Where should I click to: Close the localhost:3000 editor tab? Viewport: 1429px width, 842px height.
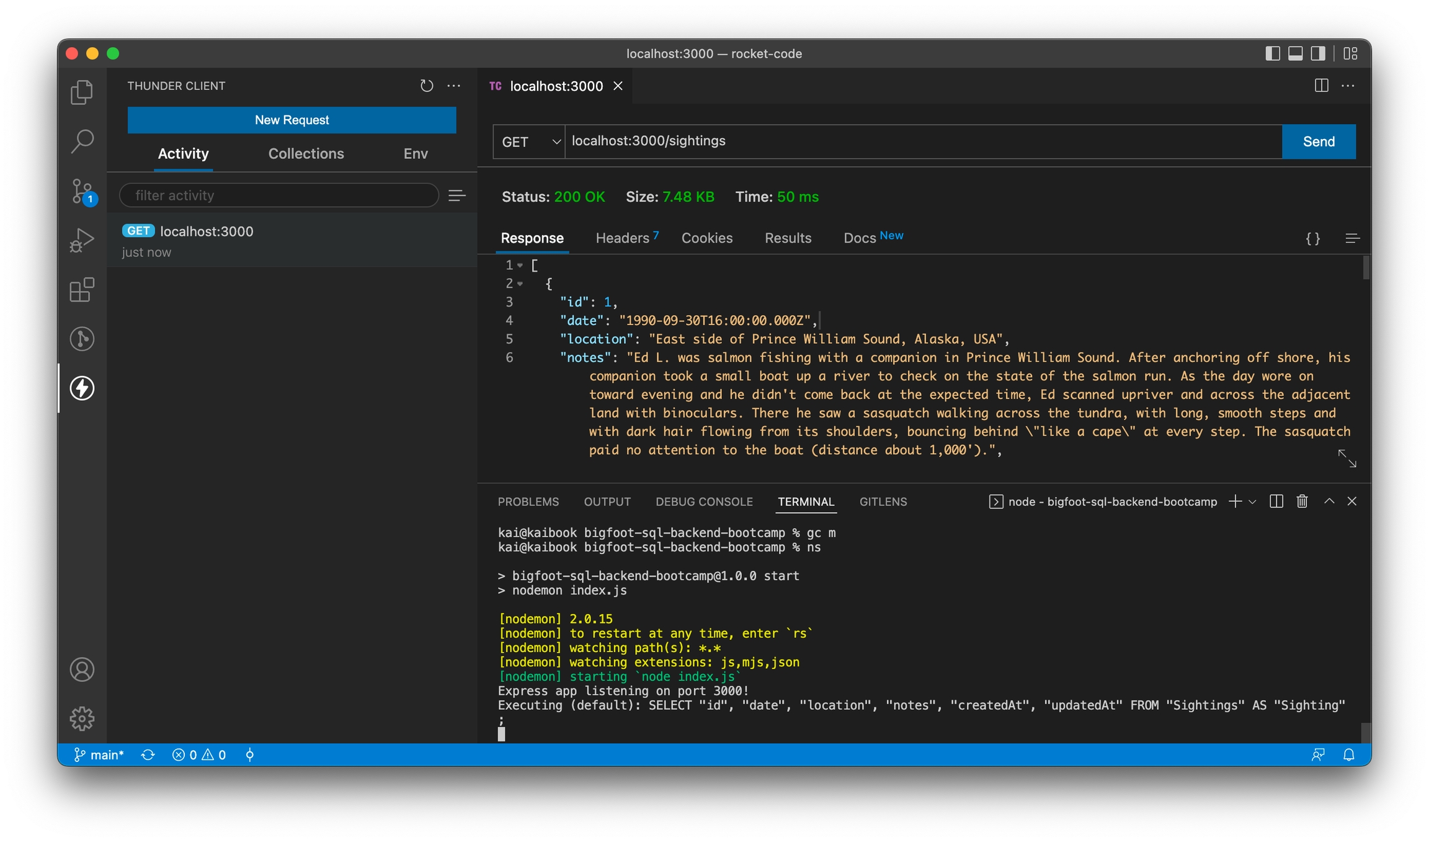pyautogui.click(x=618, y=86)
